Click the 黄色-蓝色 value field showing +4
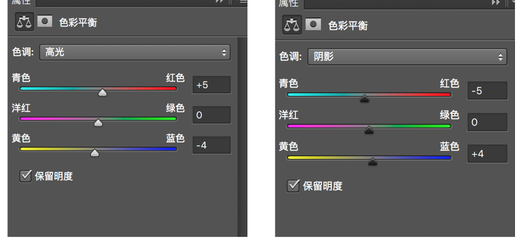Image resolution: width=525 pixels, height=242 pixels. click(488, 154)
